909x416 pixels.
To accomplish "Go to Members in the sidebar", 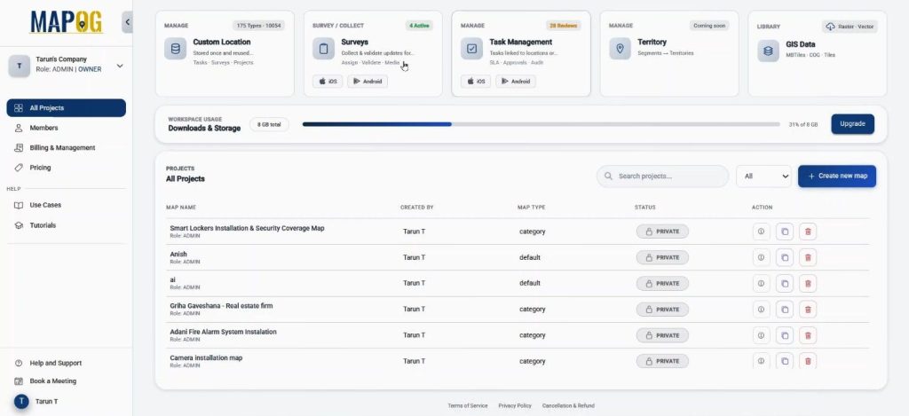I will point(43,128).
